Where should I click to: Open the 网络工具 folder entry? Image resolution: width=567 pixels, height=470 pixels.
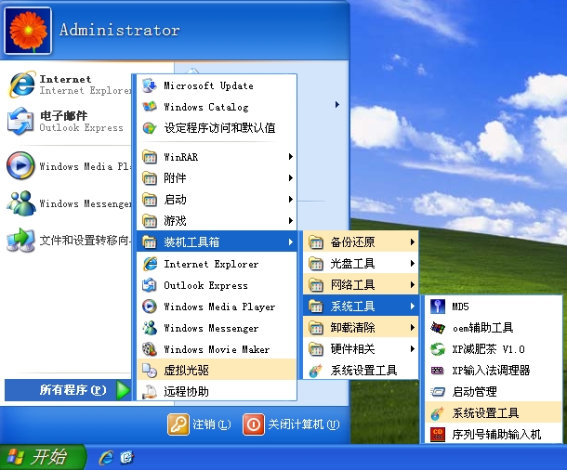(x=361, y=285)
